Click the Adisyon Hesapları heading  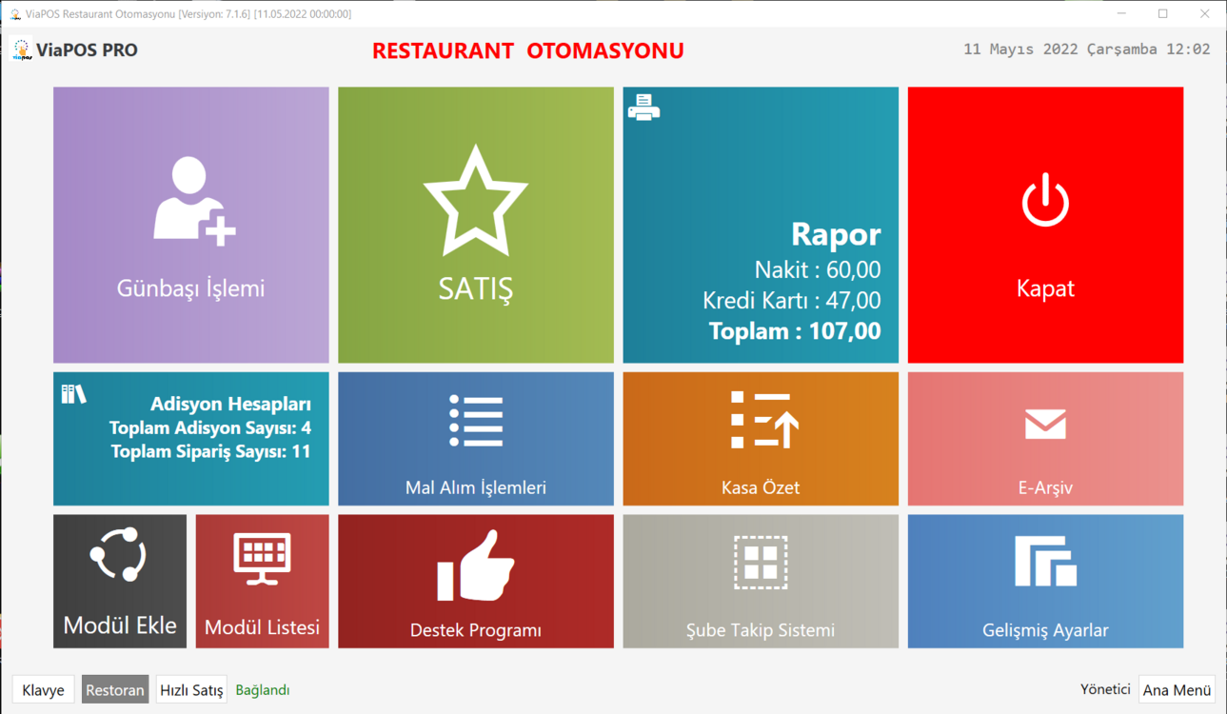(231, 405)
